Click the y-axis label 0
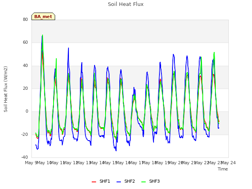The width and height of the screenshot is (252, 189). point(27,111)
